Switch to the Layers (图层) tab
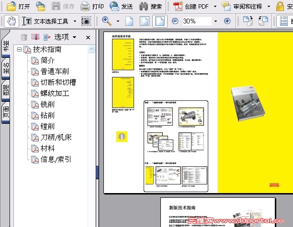The width and height of the screenshot is (293, 227). pos(6,90)
